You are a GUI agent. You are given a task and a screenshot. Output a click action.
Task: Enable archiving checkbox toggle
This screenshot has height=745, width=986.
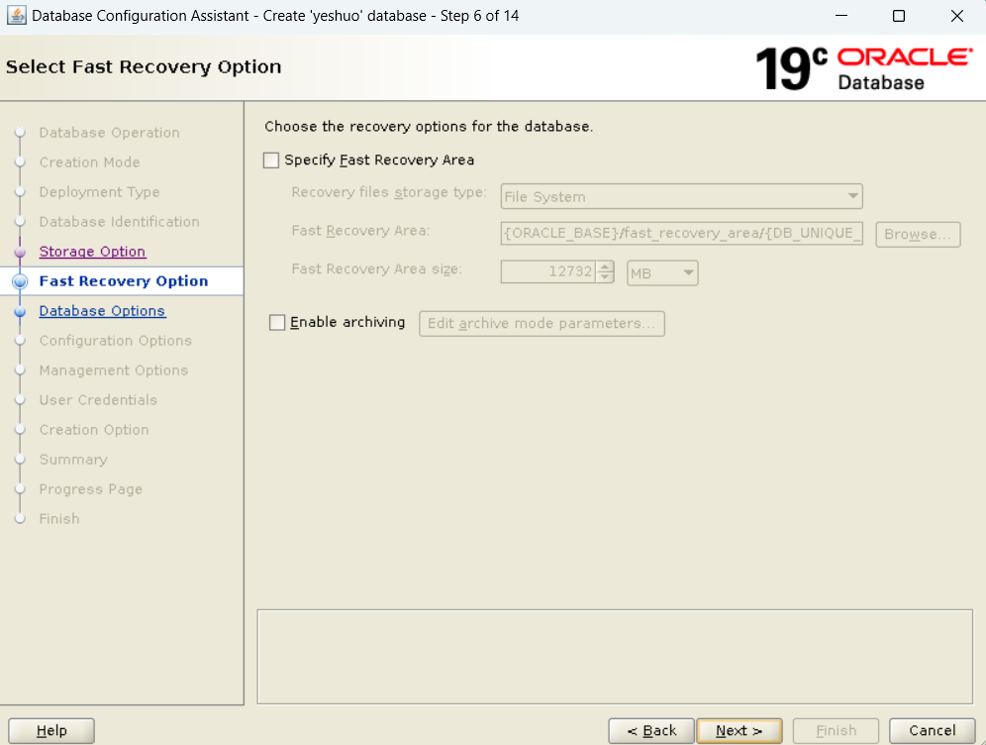(x=277, y=323)
